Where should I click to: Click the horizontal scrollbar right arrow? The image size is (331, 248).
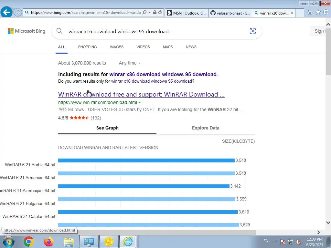pos(318,232)
